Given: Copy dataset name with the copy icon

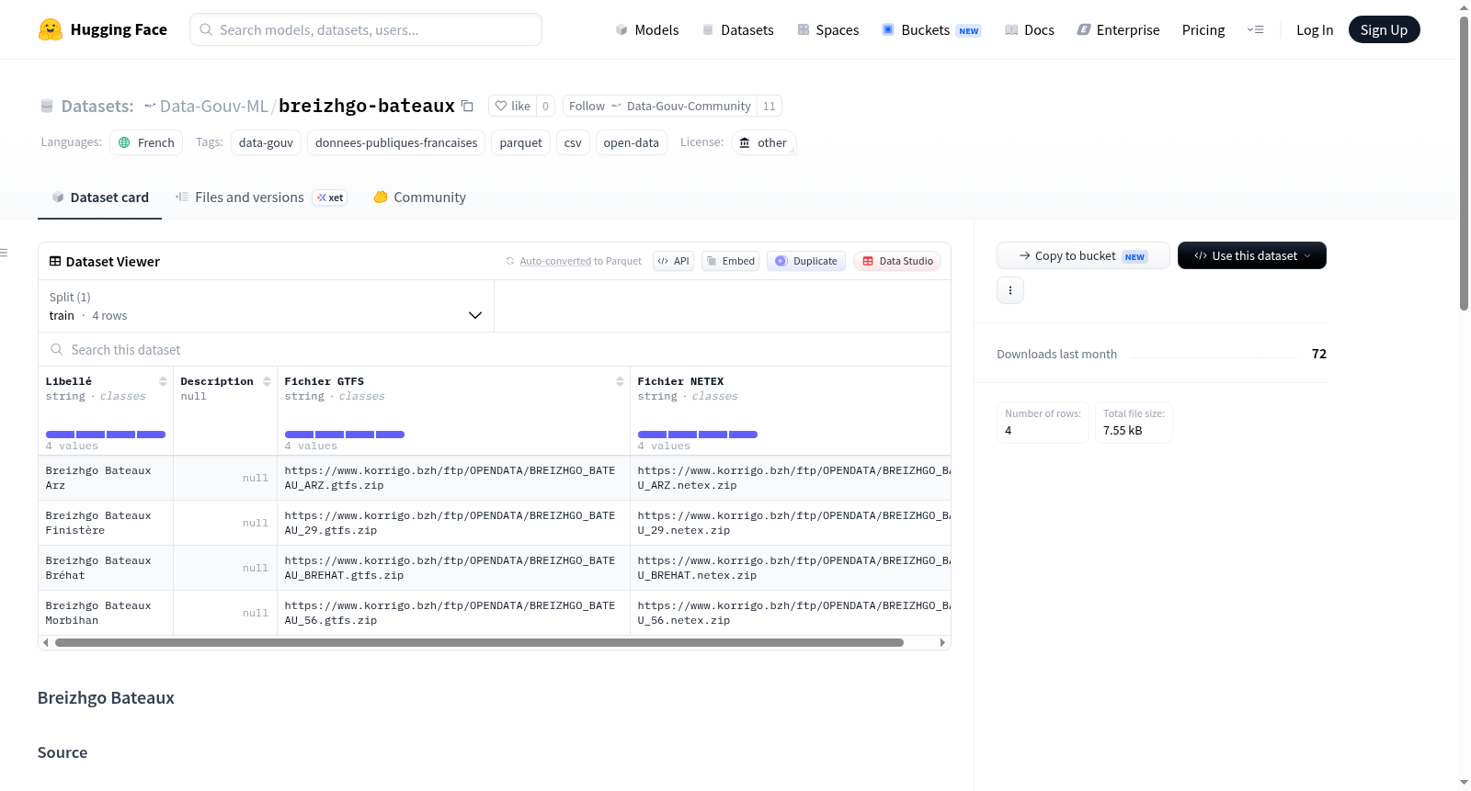Looking at the screenshot, I should coord(467,106).
